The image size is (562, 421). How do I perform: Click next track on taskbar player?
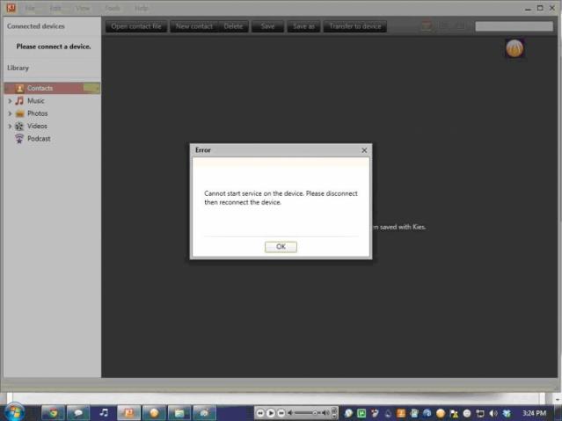point(281,413)
